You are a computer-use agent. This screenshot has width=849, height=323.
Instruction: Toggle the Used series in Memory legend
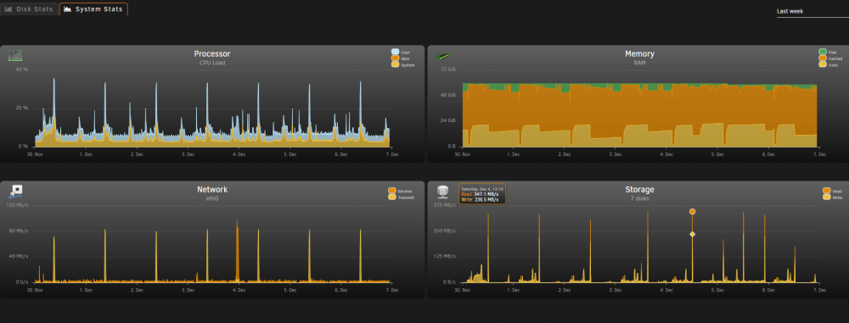click(828, 65)
